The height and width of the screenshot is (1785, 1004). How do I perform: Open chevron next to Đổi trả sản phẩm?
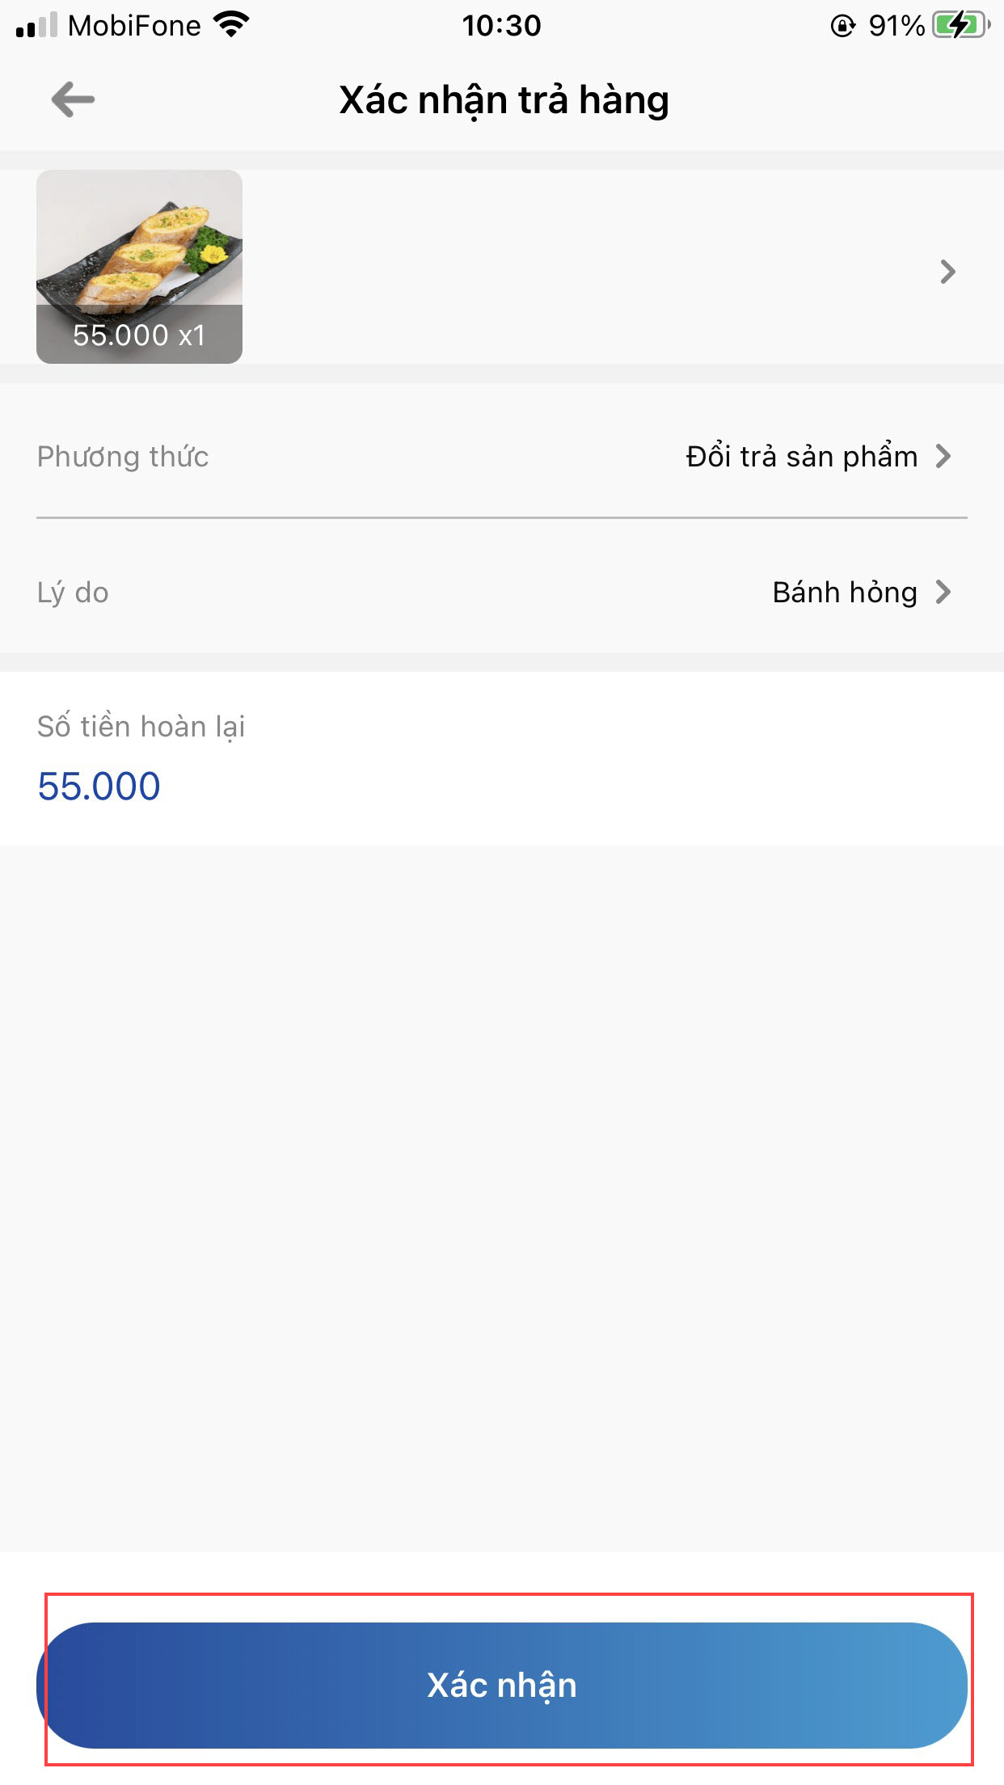[943, 457]
